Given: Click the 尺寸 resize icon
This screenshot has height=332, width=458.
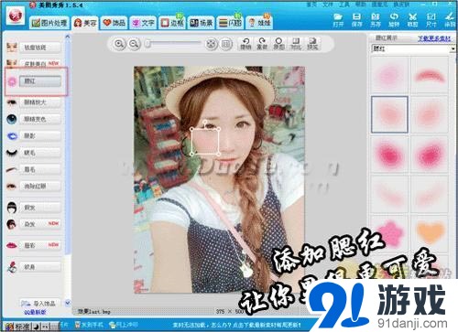Looking at the screenshot, I should (x=431, y=20).
